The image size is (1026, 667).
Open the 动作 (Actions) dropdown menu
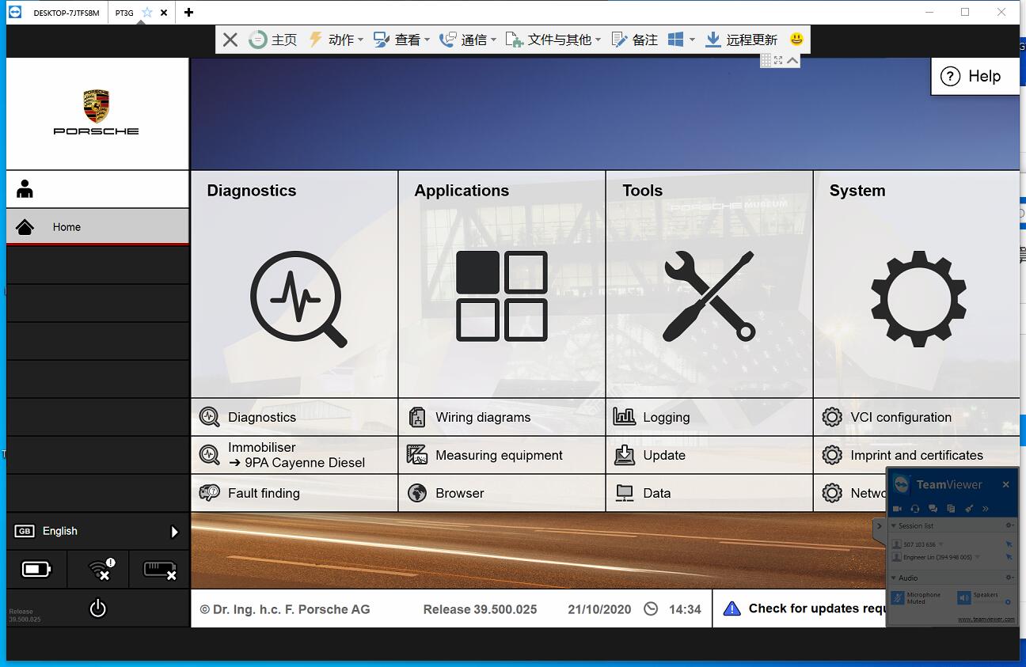point(336,40)
